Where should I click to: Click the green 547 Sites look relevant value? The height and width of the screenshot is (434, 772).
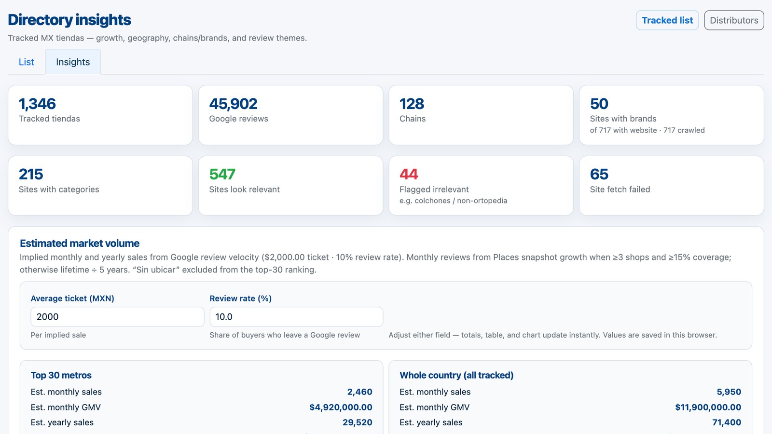222,174
